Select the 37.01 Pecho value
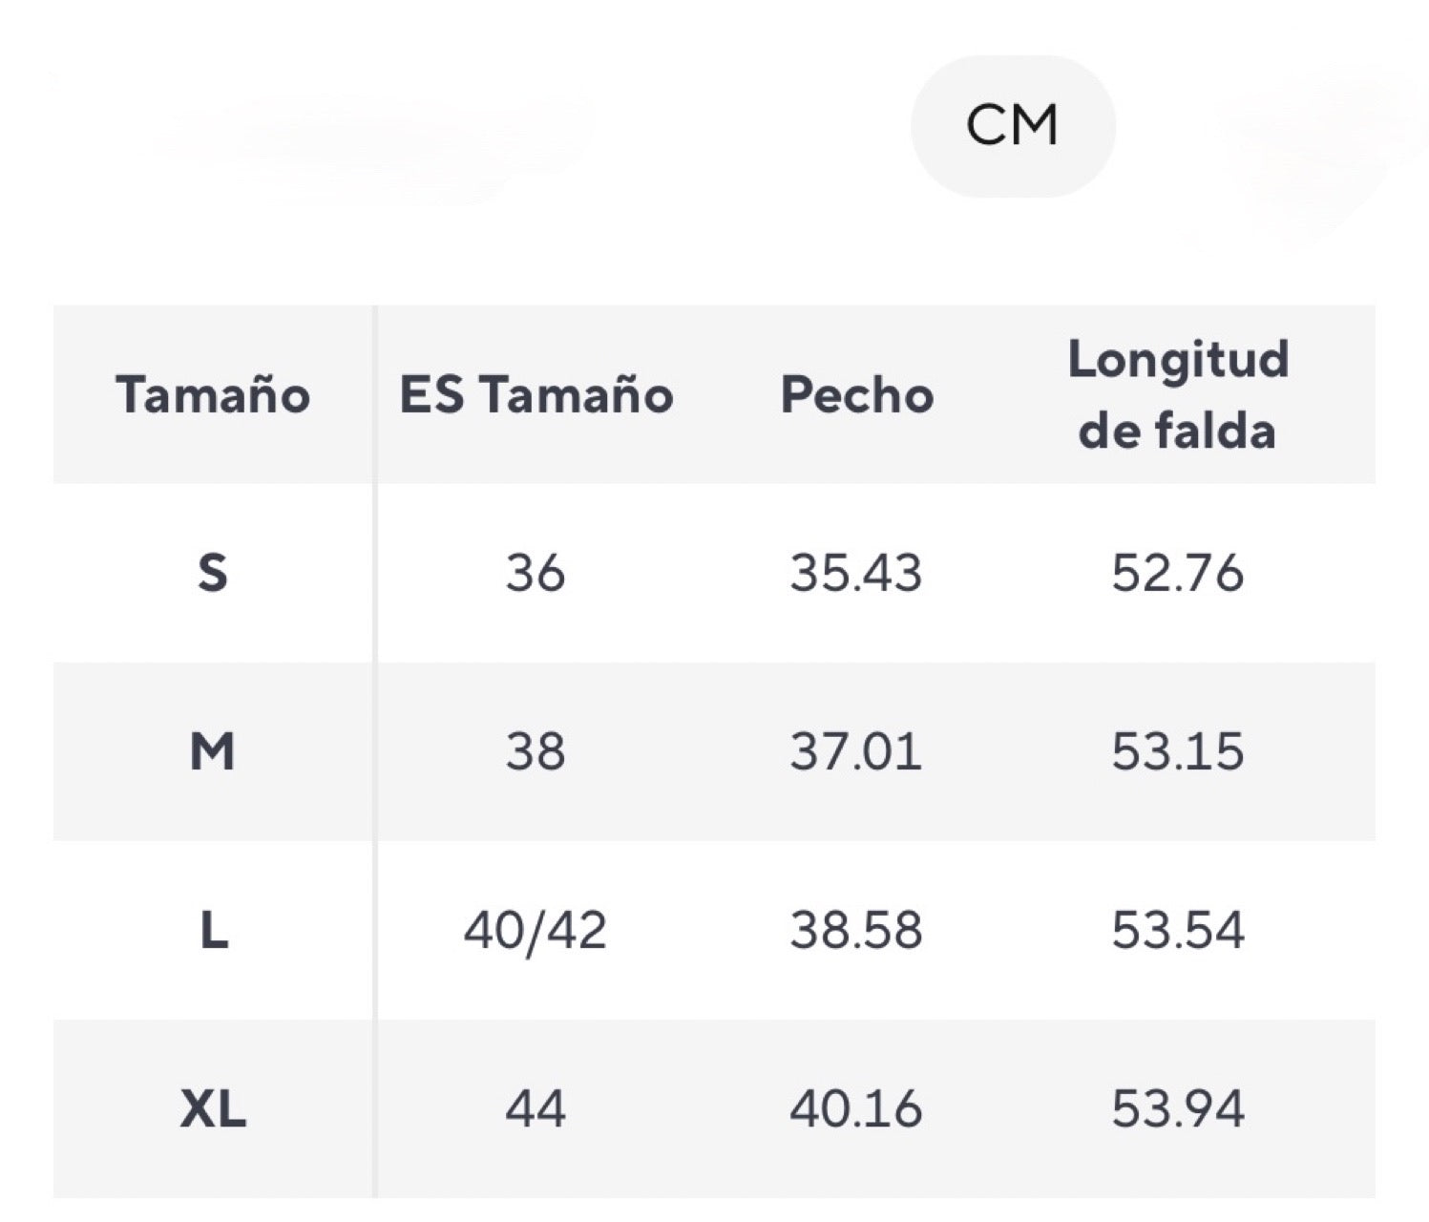The image size is (1429, 1222). point(856,751)
